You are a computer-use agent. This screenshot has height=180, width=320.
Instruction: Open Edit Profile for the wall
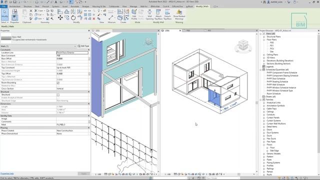[x=134, y=14]
